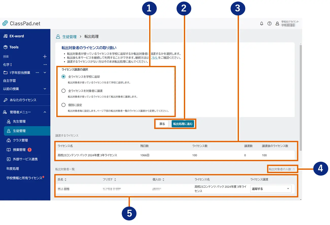The height and width of the screenshot is (225, 330).
Task: Collapse the 管理者メニュー section
Action: (45, 112)
